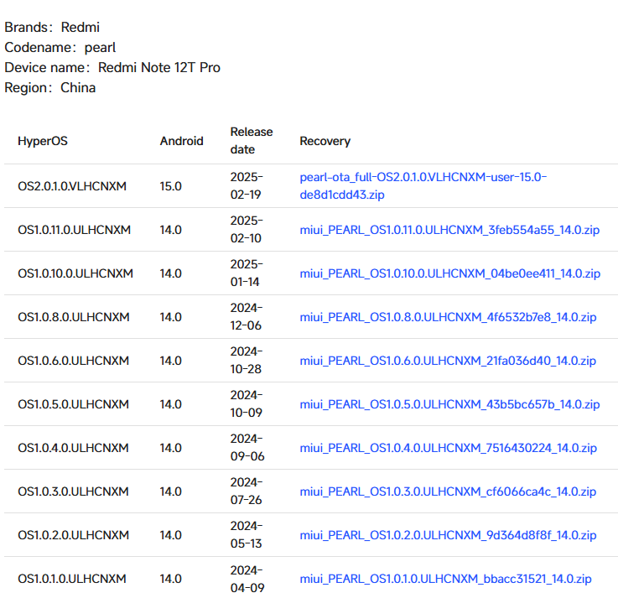
Task: Select version cell OS1.0.5.0.ULHCNXM
Action: (73, 404)
